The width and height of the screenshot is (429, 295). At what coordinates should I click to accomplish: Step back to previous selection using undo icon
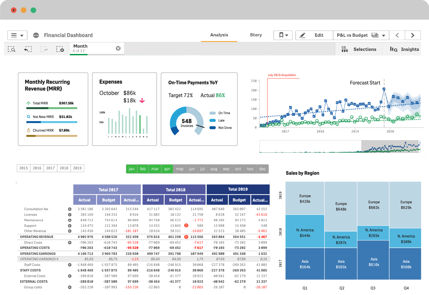tap(28, 49)
